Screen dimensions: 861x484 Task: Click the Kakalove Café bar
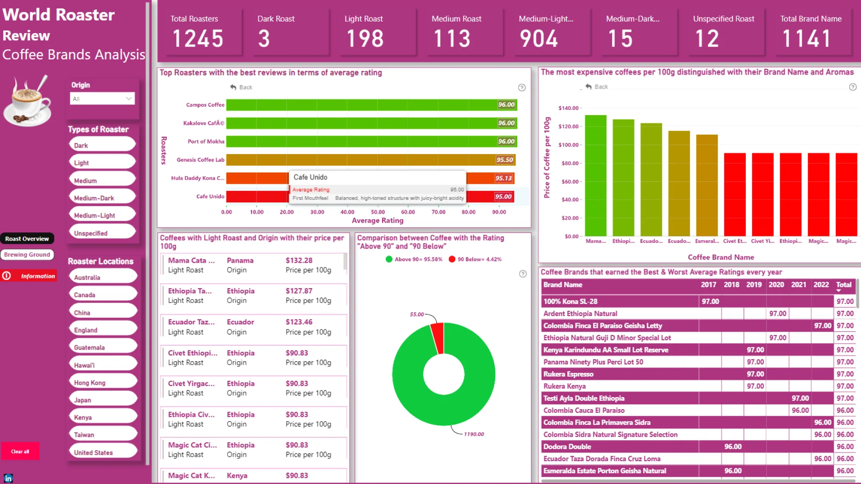point(372,123)
